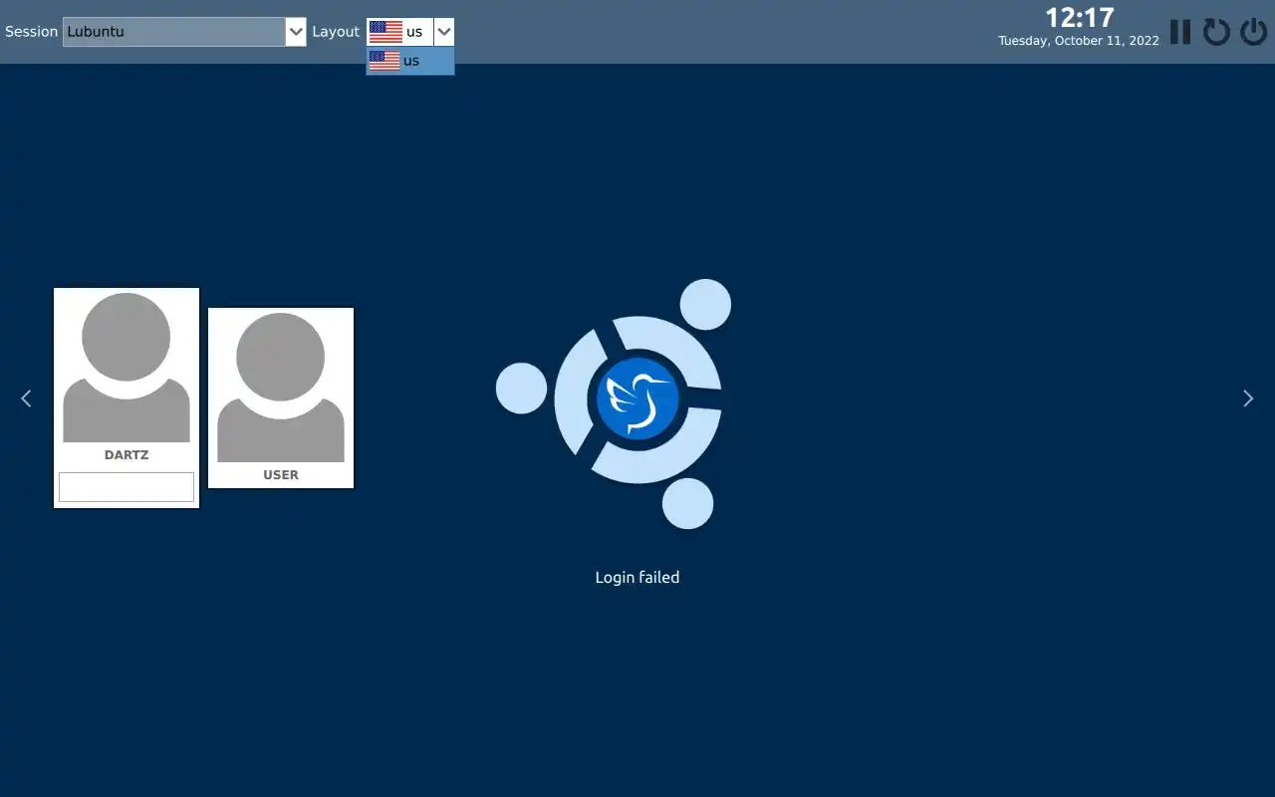Select the DARTZ user avatar

click(x=127, y=368)
